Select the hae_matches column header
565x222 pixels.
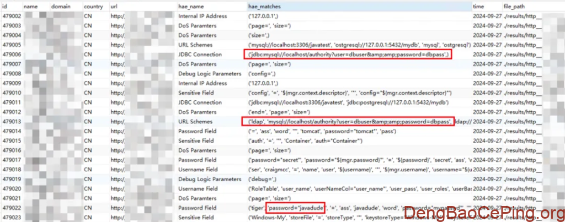point(265,6)
